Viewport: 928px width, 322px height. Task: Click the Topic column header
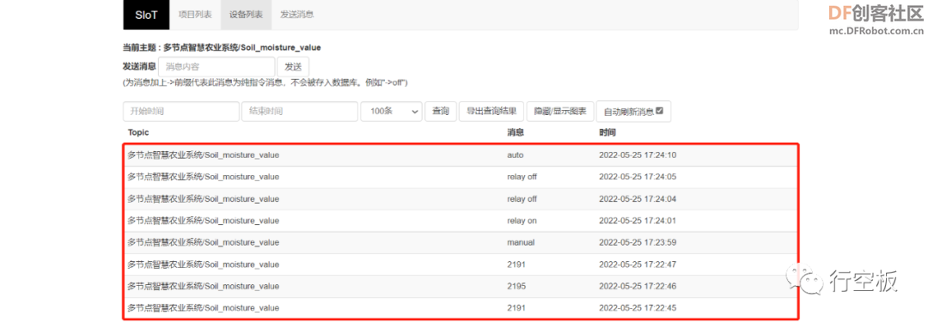[x=137, y=132]
